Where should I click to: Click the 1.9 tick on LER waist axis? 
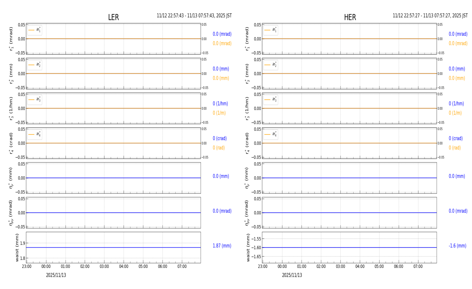[22, 243]
